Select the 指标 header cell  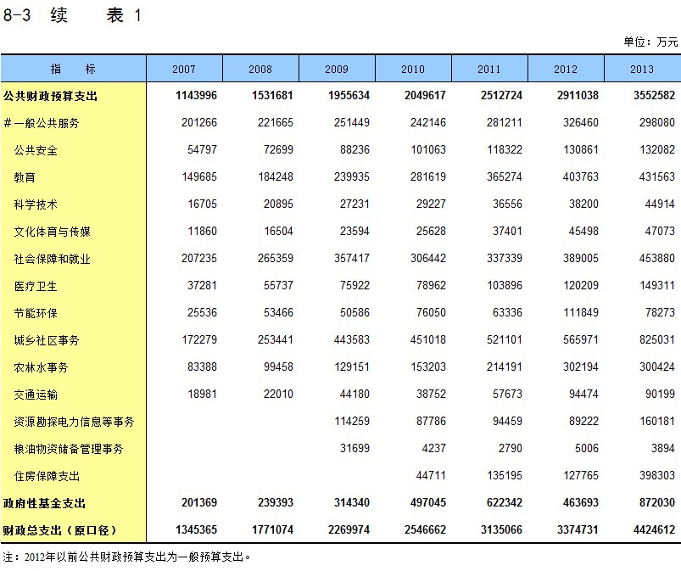click(x=73, y=69)
